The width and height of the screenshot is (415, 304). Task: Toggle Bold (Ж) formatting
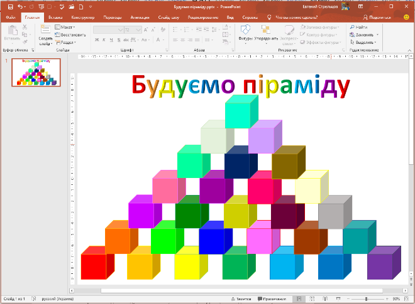click(97, 39)
